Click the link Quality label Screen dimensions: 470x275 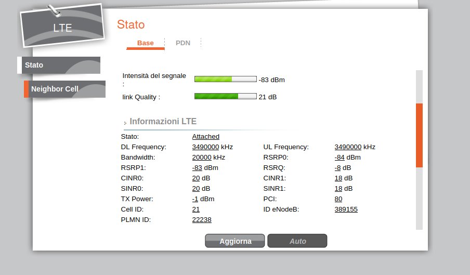pos(141,97)
